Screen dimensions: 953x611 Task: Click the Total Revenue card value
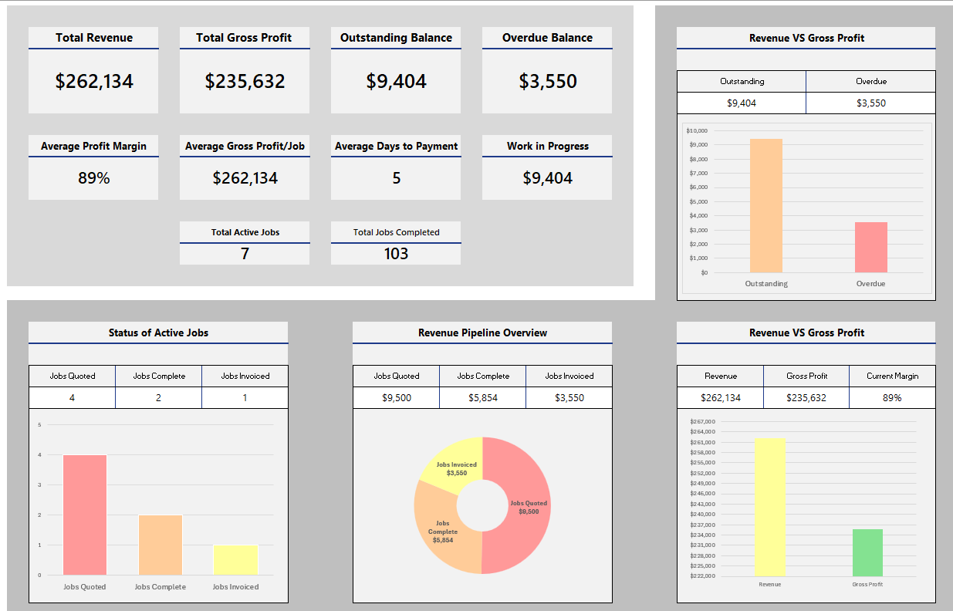[x=93, y=81]
